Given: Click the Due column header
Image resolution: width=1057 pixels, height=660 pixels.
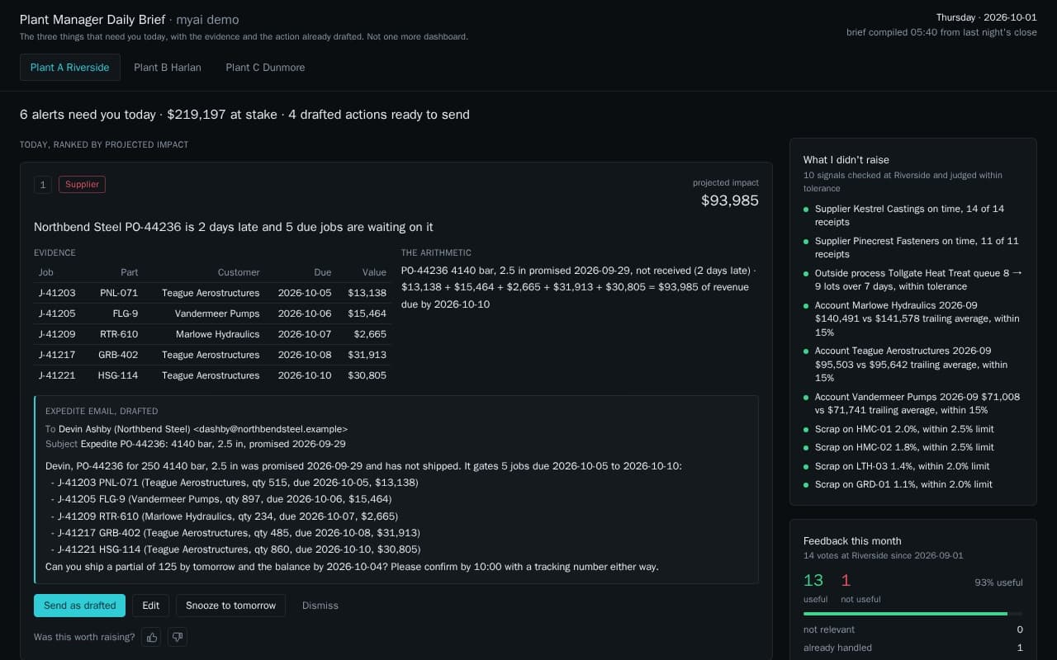Looking at the screenshot, I should [x=323, y=272].
